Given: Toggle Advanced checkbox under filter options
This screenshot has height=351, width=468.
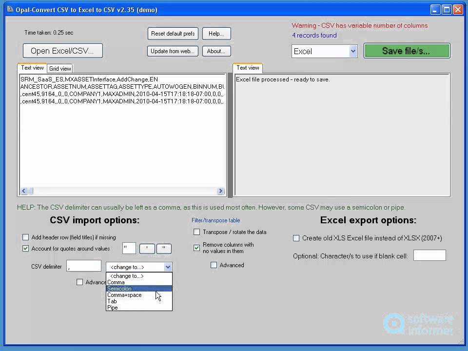Looking at the screenshot, I should click(214, 265).
